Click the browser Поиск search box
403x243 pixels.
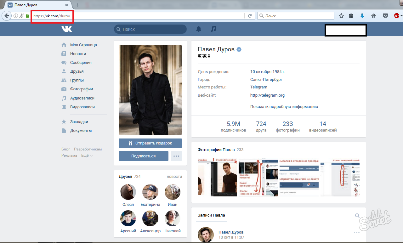coord(296,16)
